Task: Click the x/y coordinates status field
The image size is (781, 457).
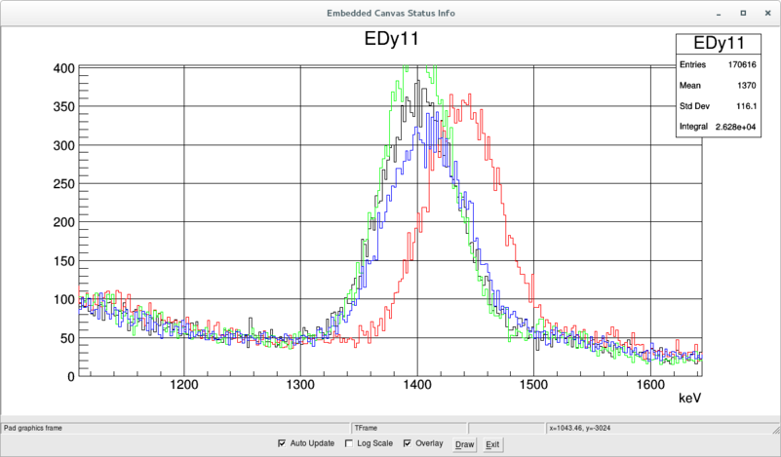Action: (605, 427)
